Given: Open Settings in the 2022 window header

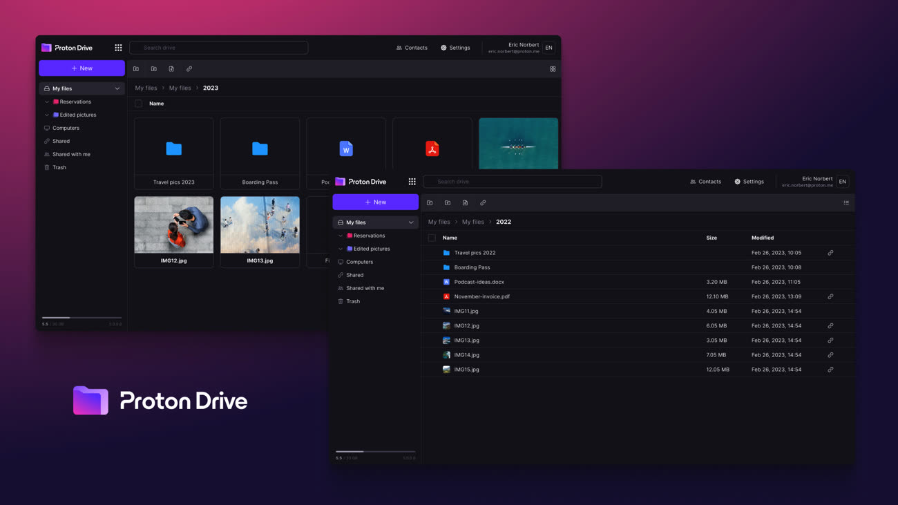Looking at the screenshot, I should click(749, 182).
